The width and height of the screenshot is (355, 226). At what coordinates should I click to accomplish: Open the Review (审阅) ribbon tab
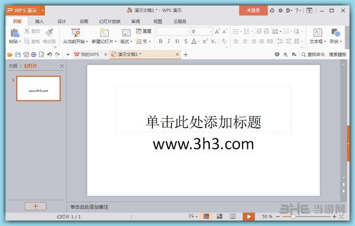(135, 21)
